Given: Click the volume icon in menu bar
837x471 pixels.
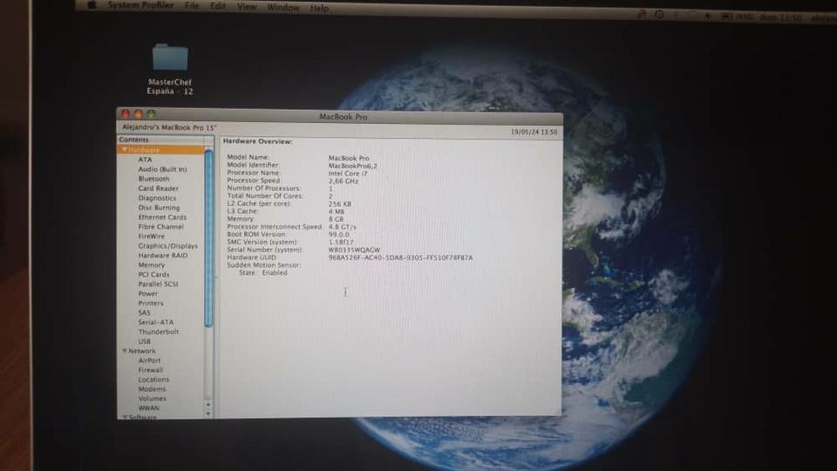Looking at the screenshot, I should click(x=707, y=16).
